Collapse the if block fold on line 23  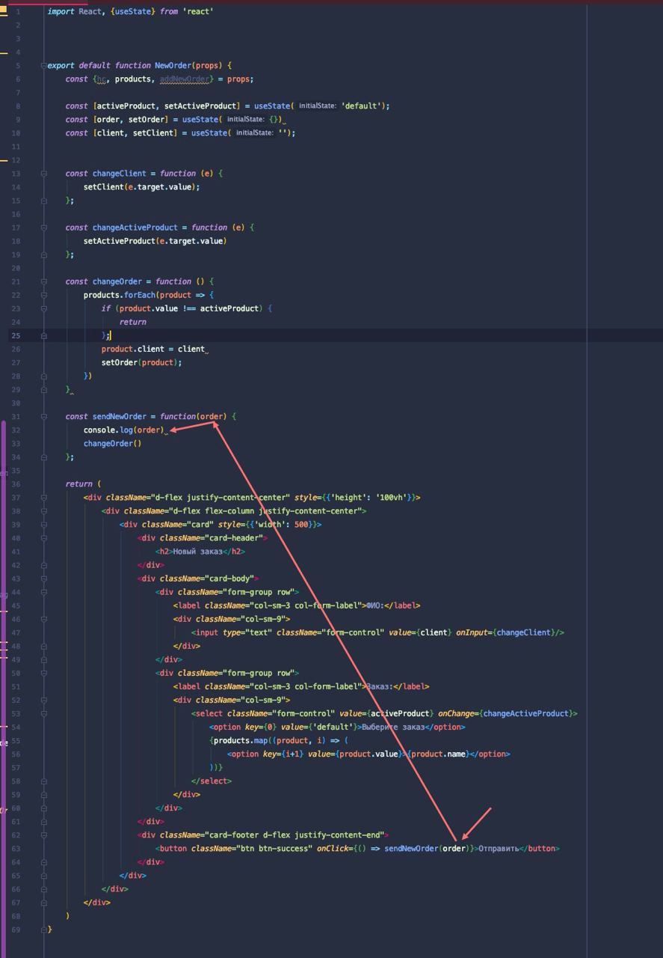point(44,308)
